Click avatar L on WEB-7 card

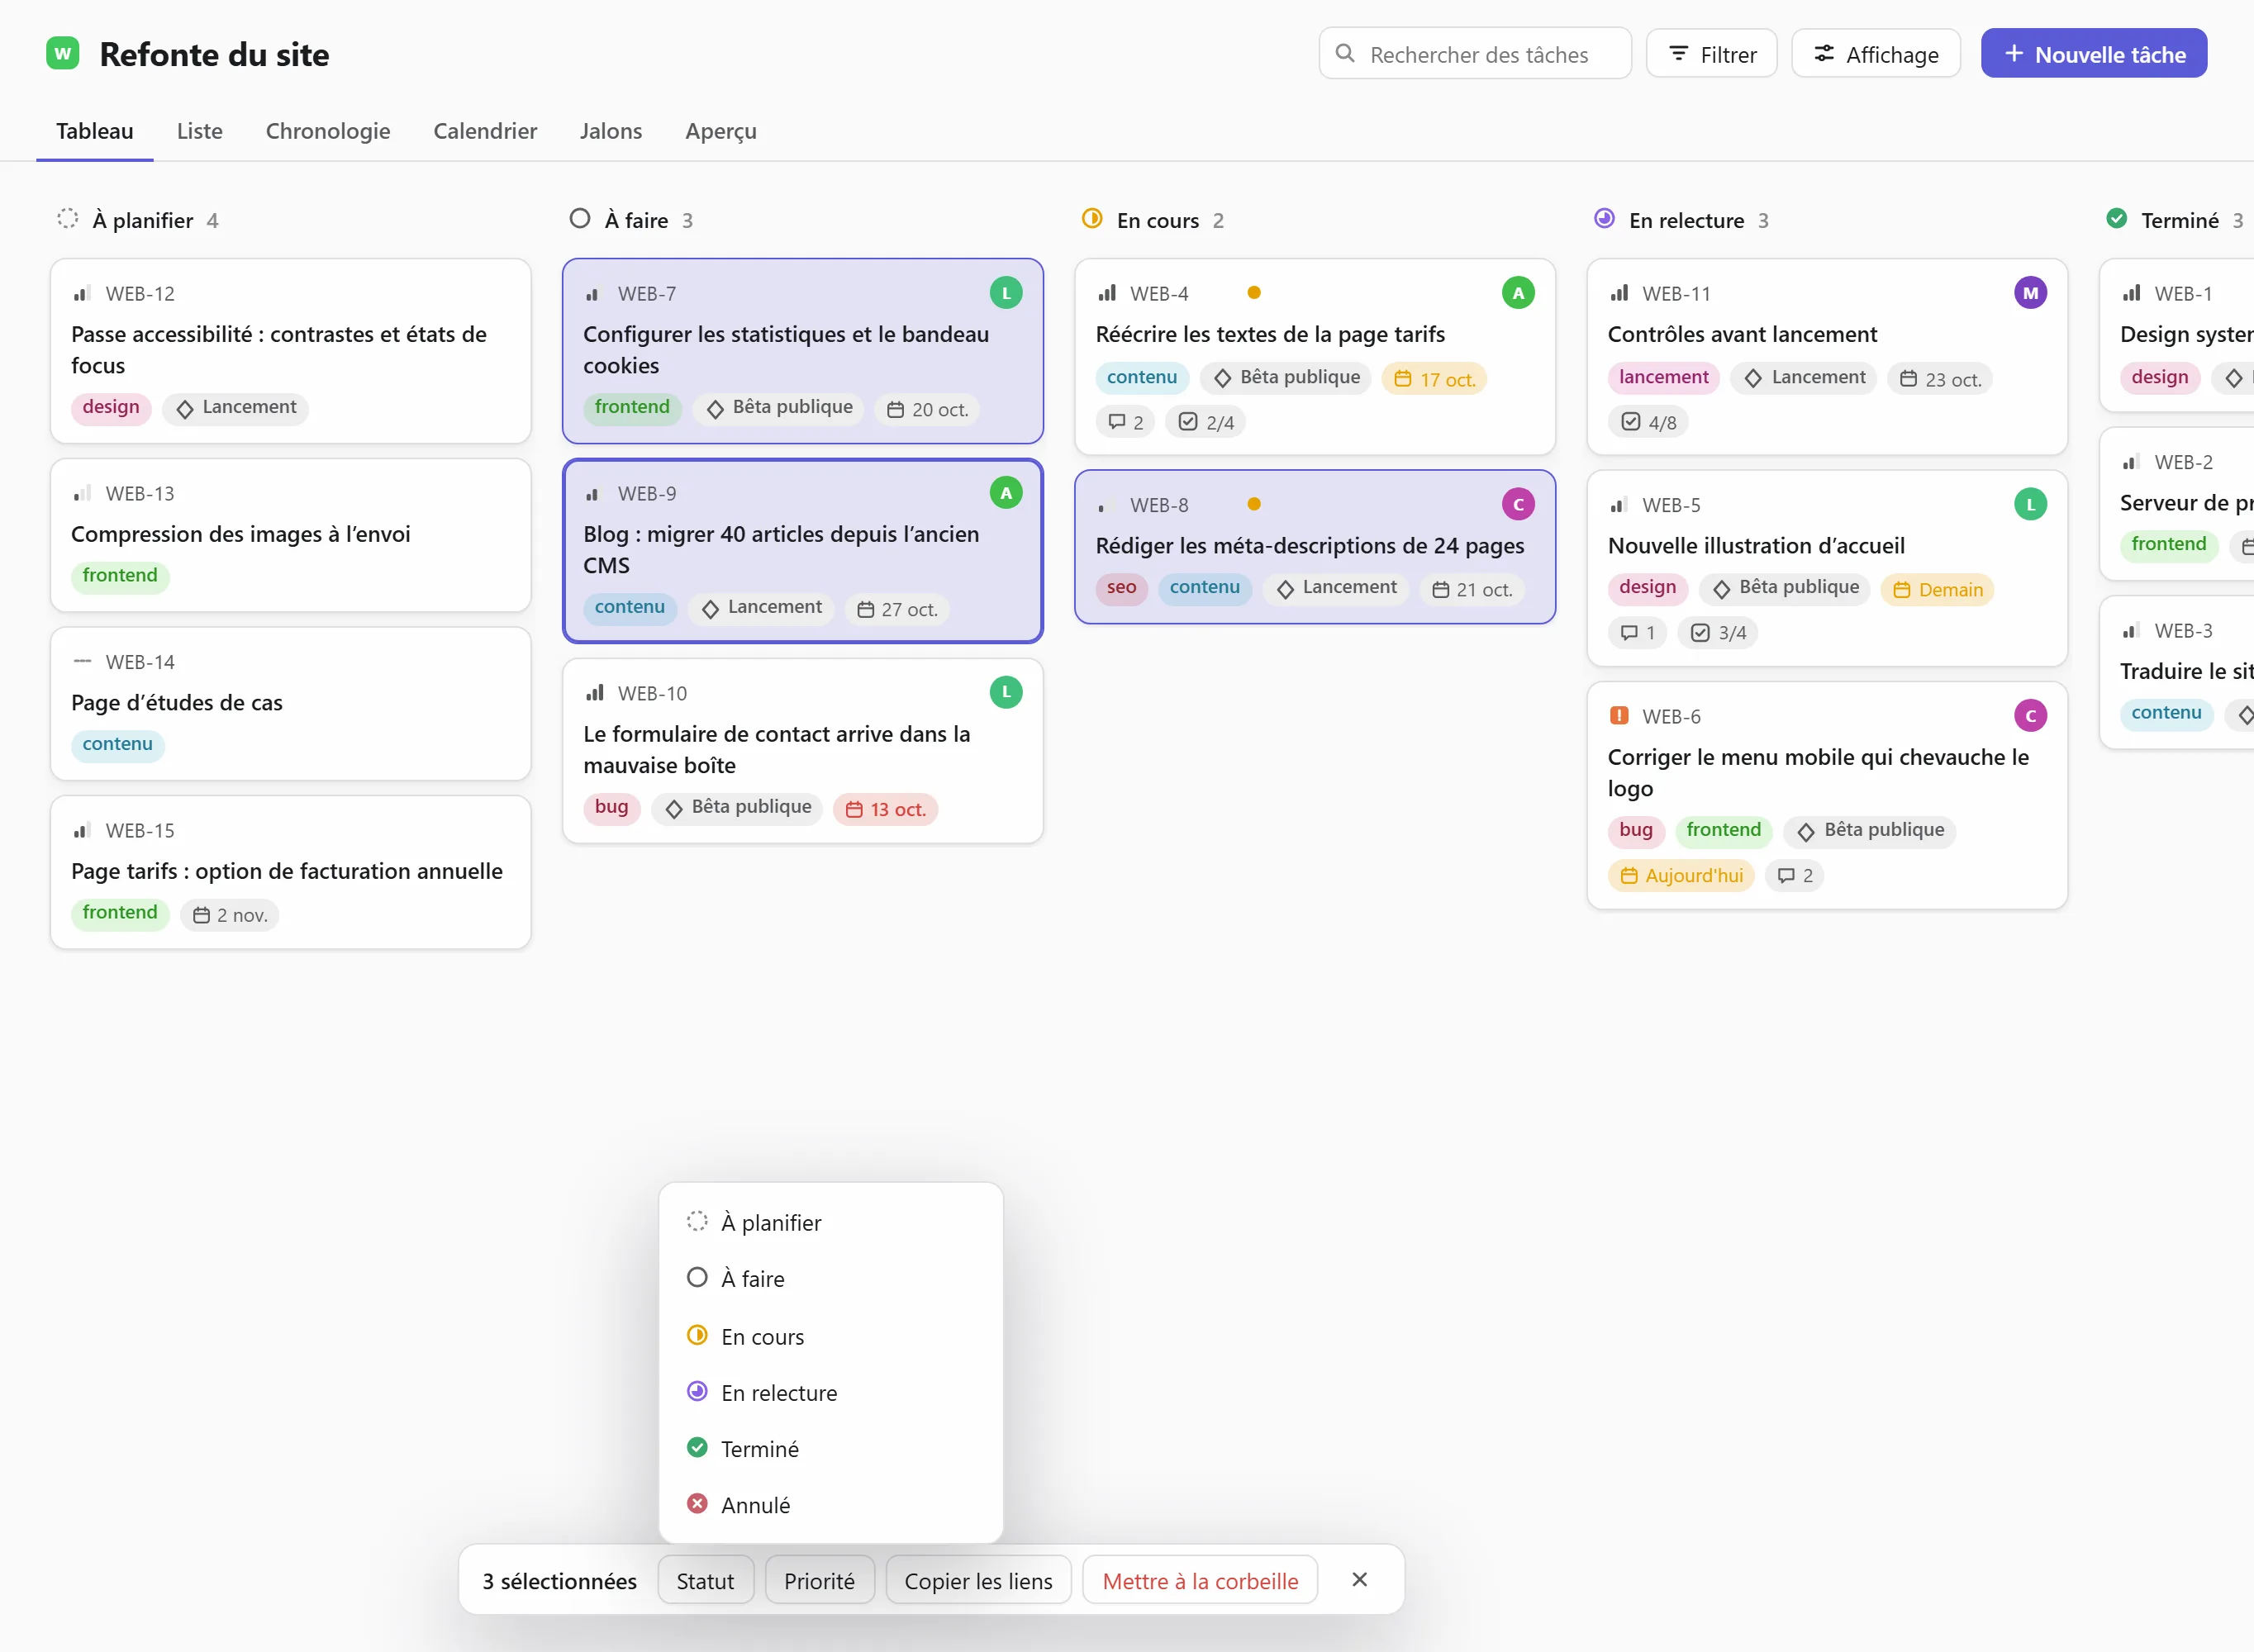point(1005,293)
